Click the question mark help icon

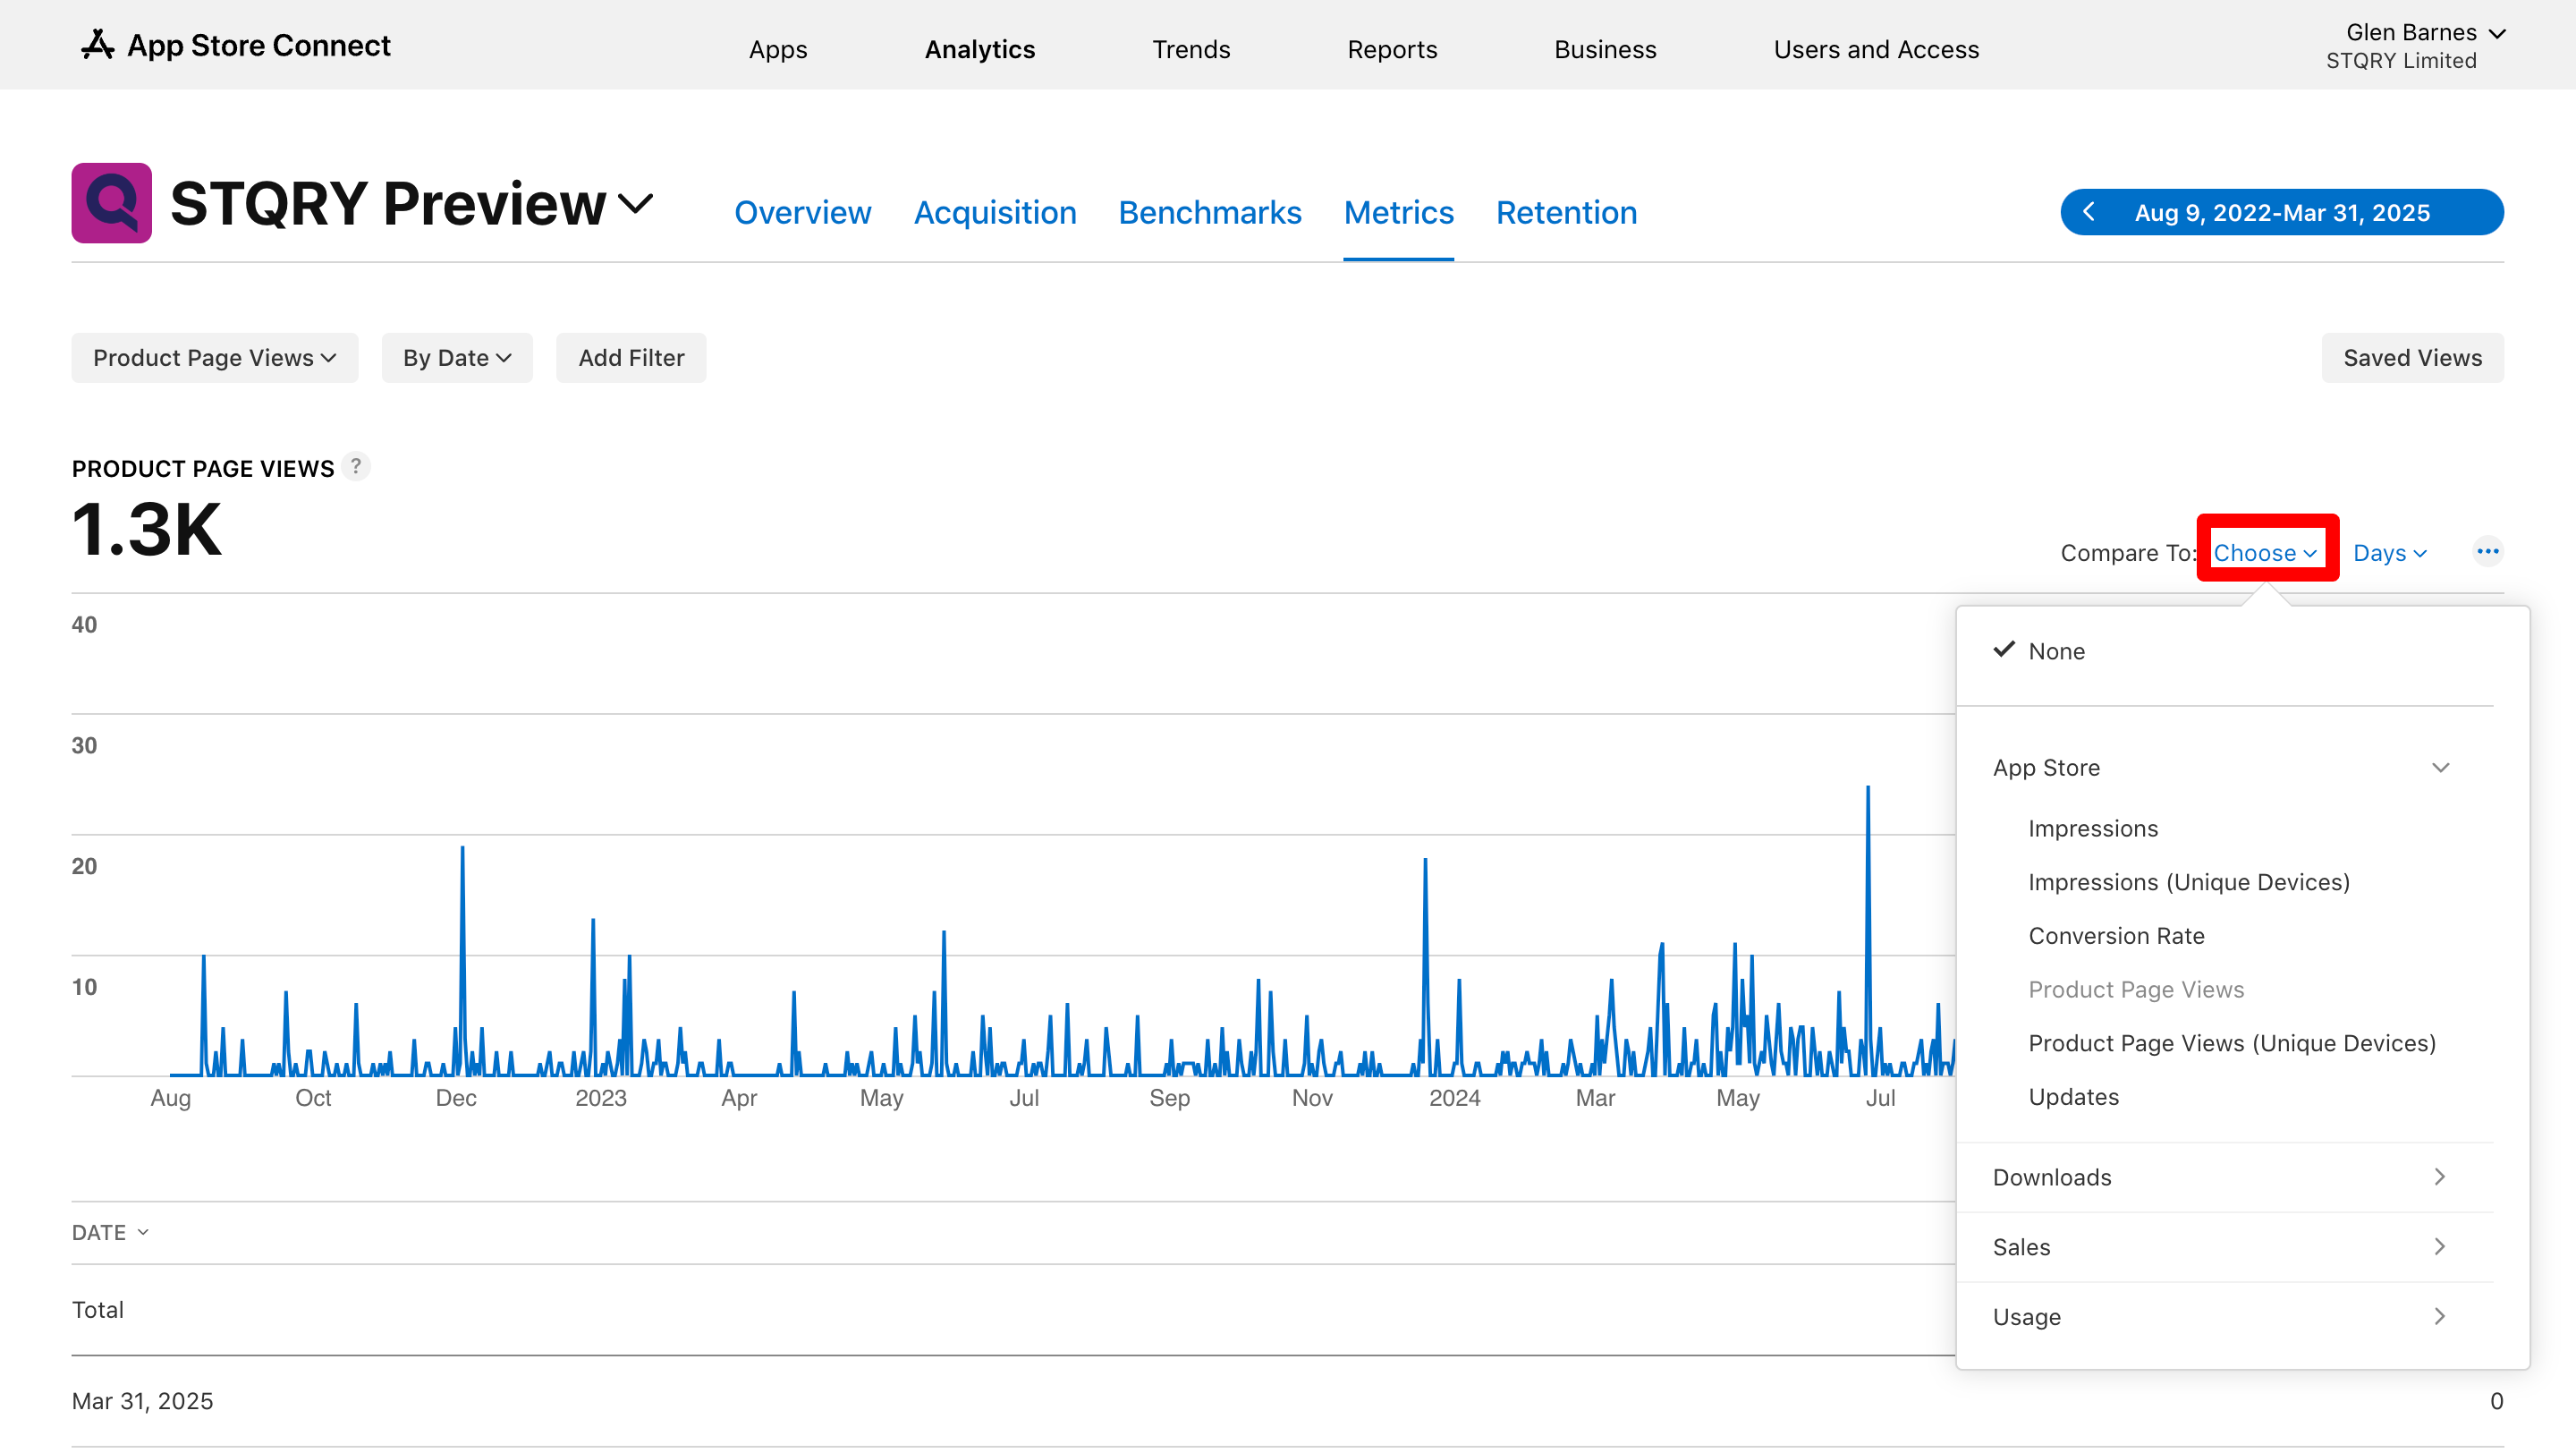click(355, 466)
